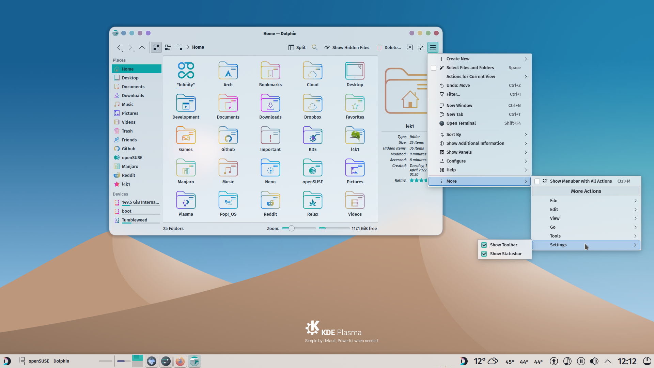This screenshot has height=368, width=654.
Task: Select the Reddit folder in file view
Action: tap(270, 200)
